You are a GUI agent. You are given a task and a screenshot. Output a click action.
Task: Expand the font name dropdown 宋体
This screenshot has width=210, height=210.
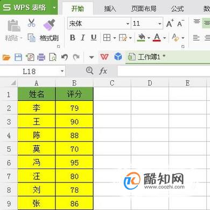coord(128,24)
